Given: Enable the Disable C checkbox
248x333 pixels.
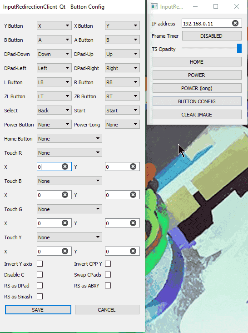Looking at the screenshot, I should [40, 275].
